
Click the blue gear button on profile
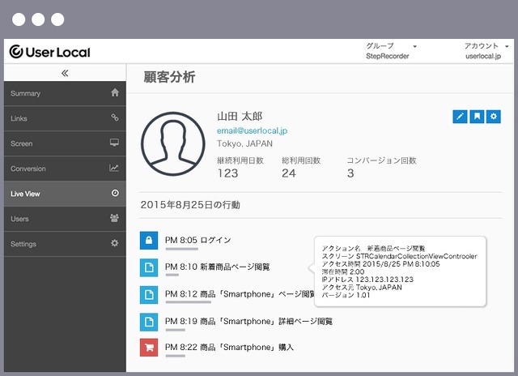click(494, 117)
